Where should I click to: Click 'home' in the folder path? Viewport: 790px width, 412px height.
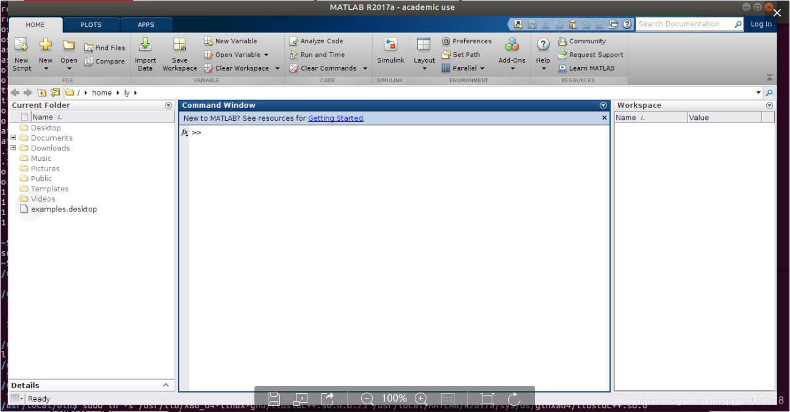[102, 93]
